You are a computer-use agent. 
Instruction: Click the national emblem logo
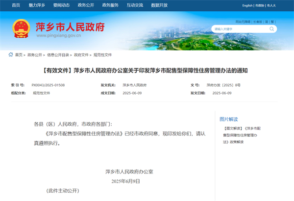(x=21, y=29)
